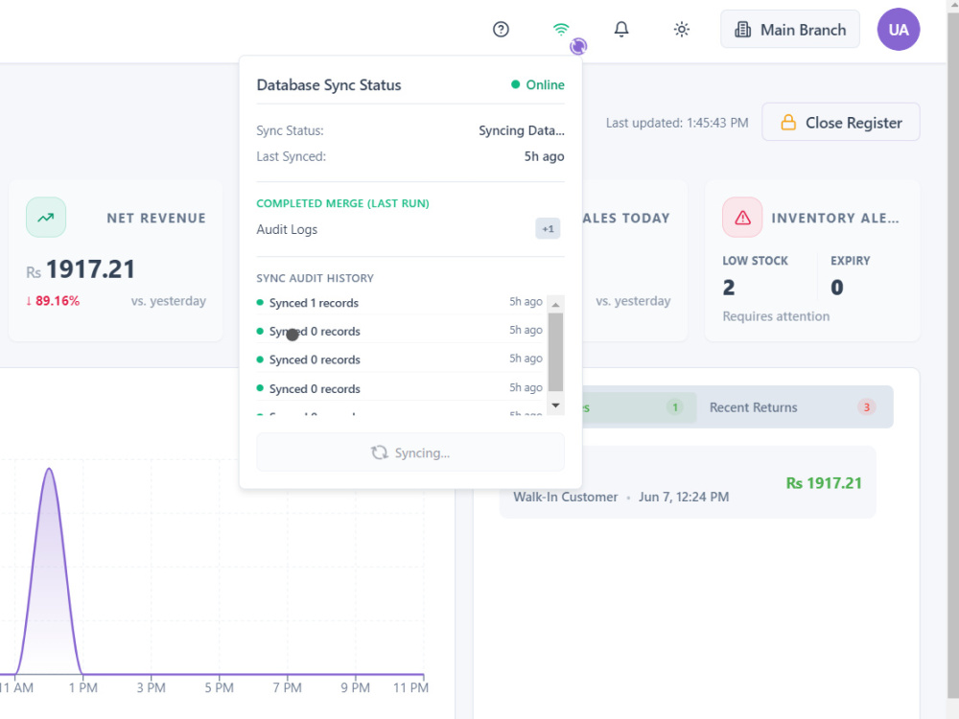Open the help question mark icon
The width and height of the screenshot is (959, 719).
[x=501, y=30]
